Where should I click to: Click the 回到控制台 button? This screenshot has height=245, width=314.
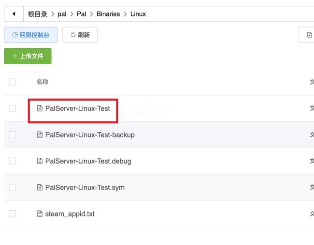[x=30, y=35]
